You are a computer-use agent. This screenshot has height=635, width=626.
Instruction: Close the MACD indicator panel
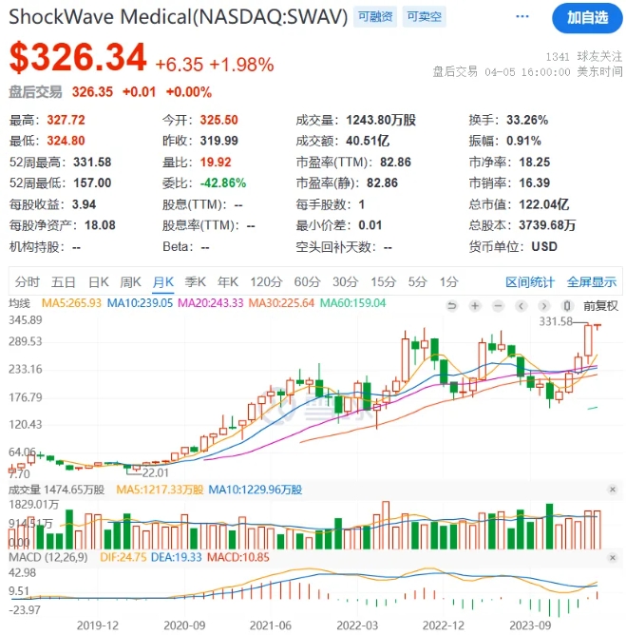coord(612,554)
